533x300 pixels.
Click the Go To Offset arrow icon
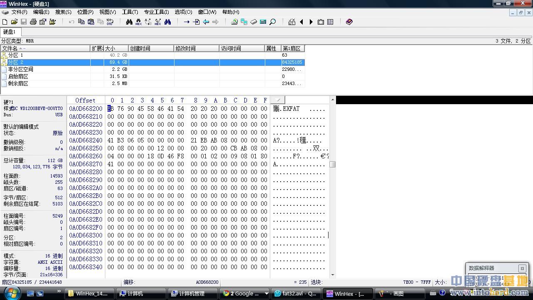click(x=187, y=22)
